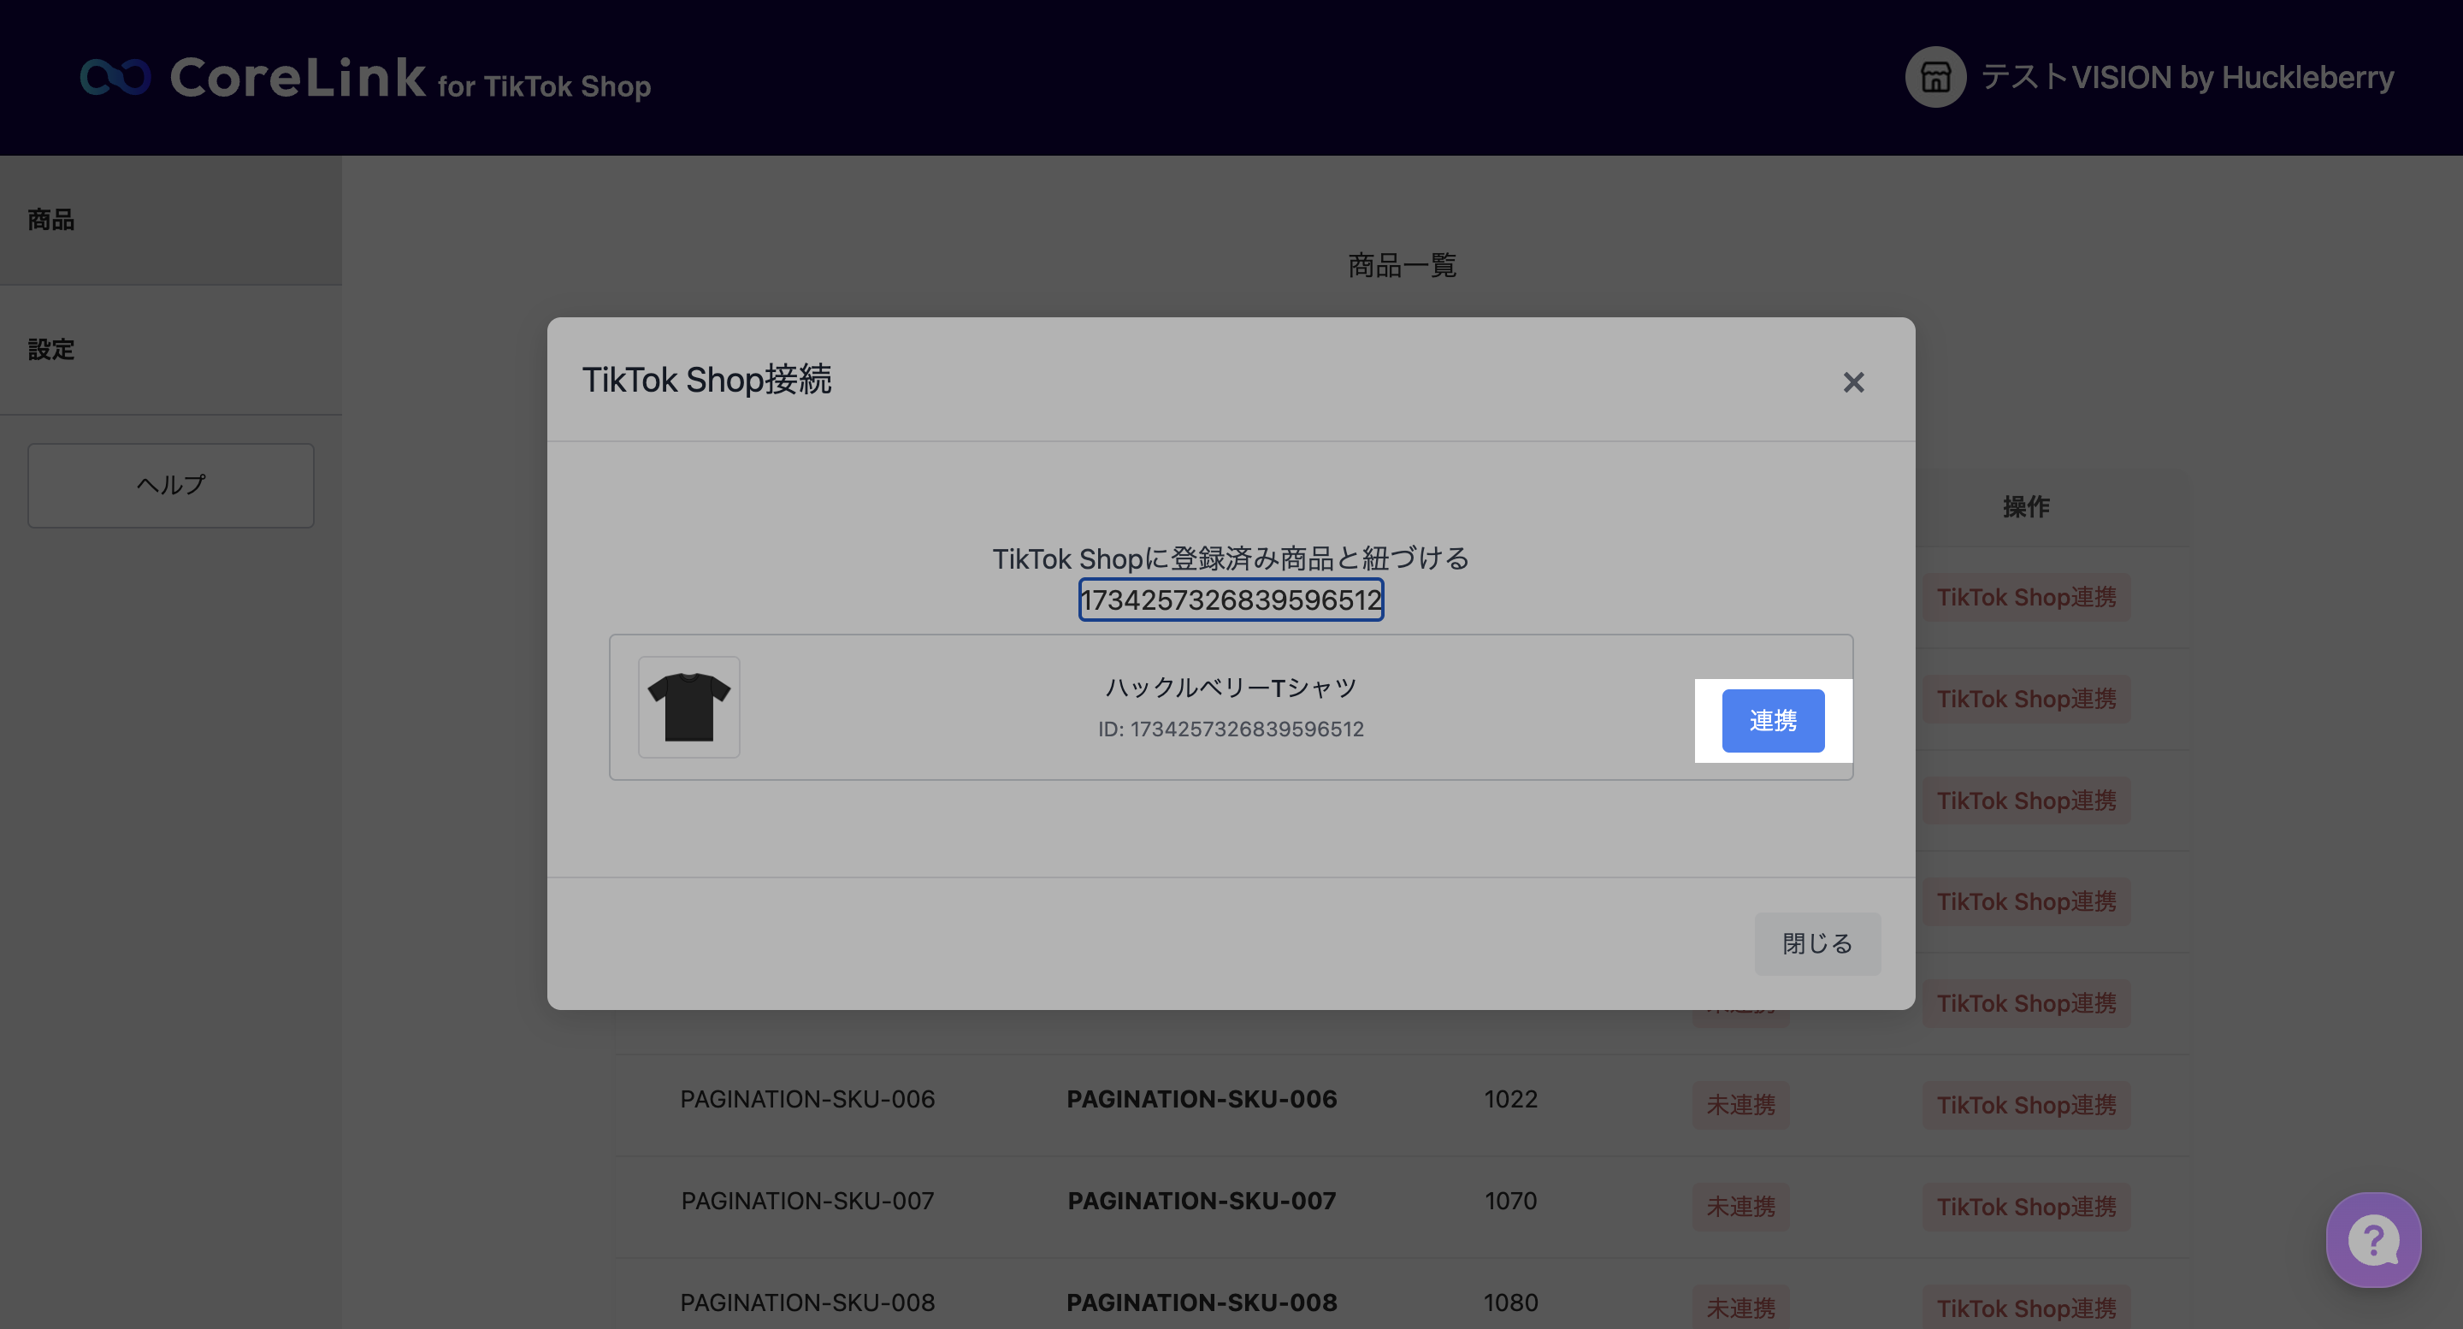This screenshot has height=1329, width=2463.
Task: Close the TikTok Shop接続 dialog with X
Action: coord(1853,382)
